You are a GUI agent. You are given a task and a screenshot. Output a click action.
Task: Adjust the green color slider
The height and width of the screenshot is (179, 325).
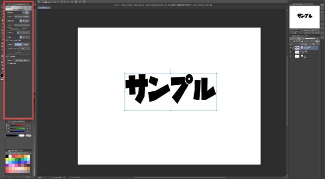tap(18, 128)
